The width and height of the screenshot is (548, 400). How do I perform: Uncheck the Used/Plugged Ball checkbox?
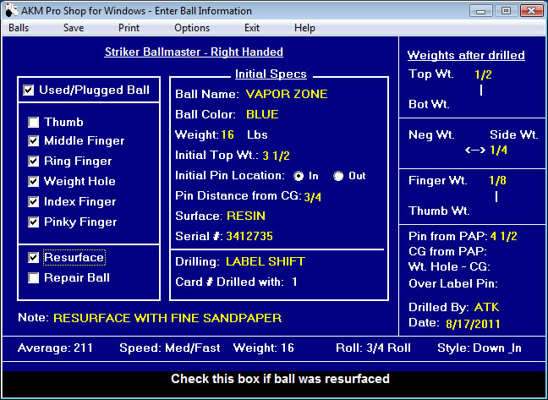30,90
